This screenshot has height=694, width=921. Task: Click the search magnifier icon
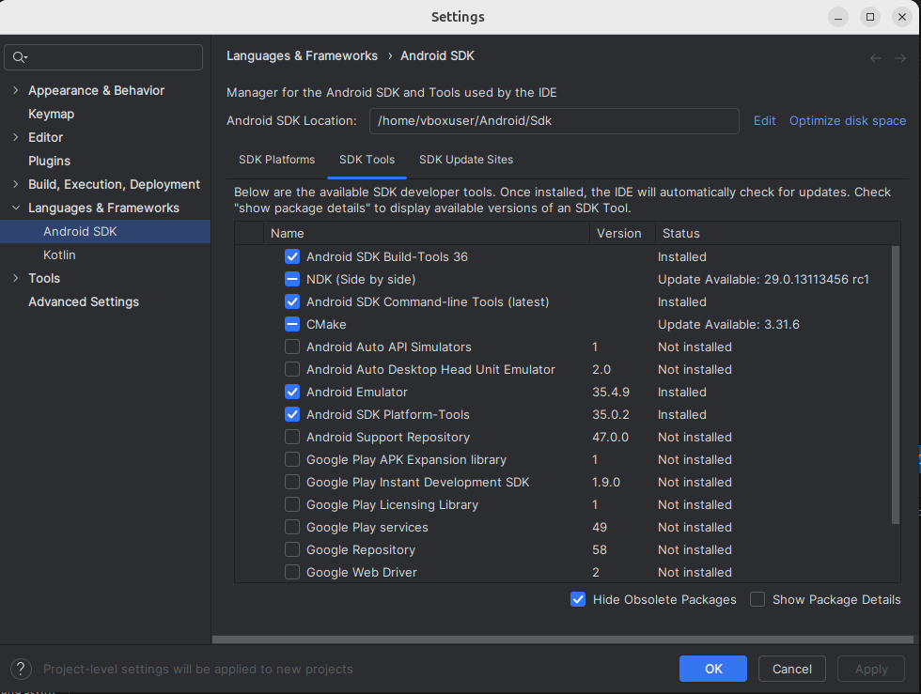20,57
